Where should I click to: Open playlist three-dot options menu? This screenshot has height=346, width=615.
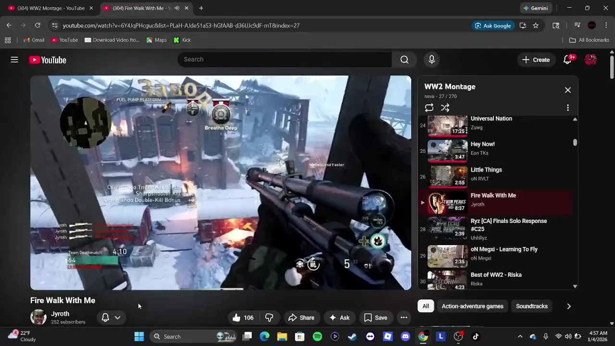pyautogui.click(x=568, y=108)
